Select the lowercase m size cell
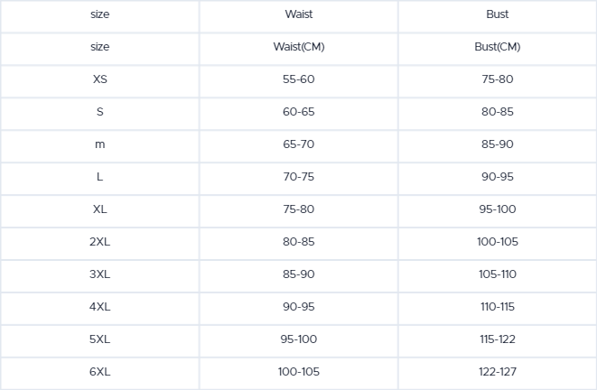 [x=99, y=144]
